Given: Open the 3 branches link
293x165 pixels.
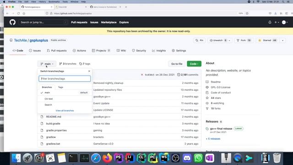Looking at the screenshot, I should tap(68, 64).
